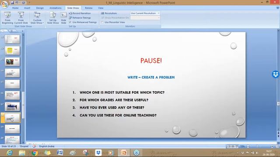Open PowerPoint Help icon

tap(278, 8)
